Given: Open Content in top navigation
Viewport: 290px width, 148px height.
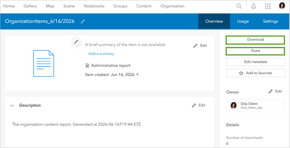Looking at the screenshot, I should (144, 6).
